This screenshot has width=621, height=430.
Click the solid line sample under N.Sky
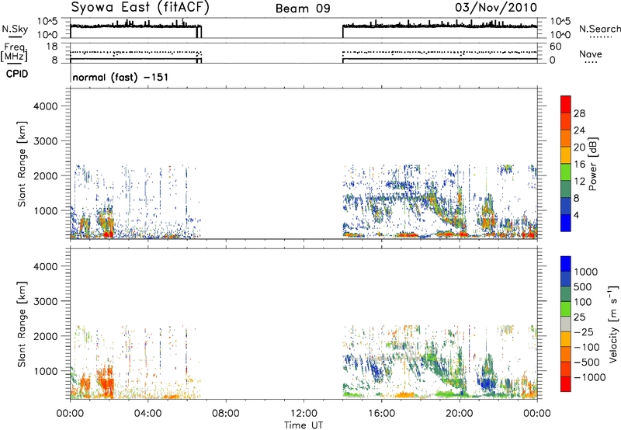(x=15, y=37)
